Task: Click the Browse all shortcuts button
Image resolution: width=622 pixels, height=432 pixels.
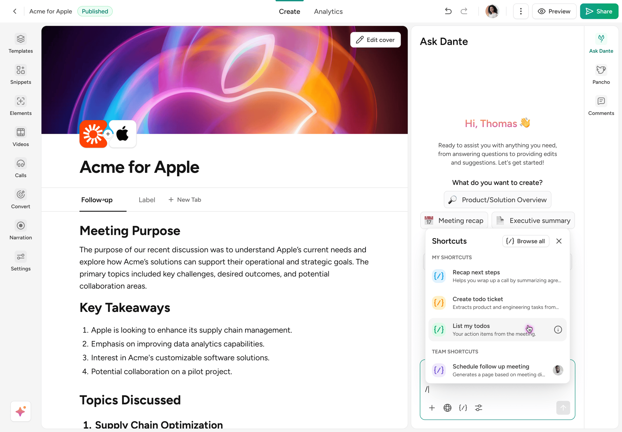Action: 525,241
